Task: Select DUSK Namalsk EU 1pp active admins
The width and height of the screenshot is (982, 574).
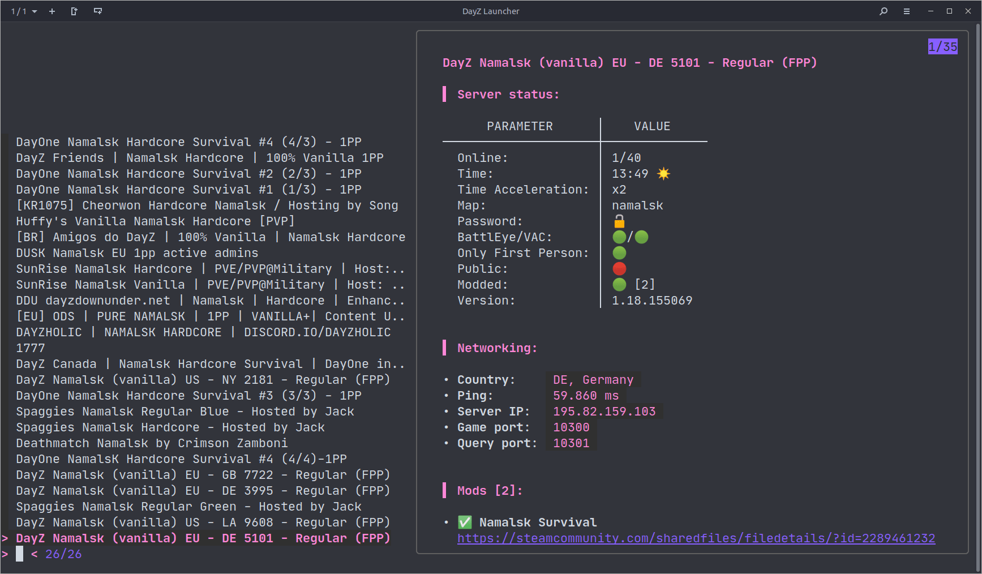Action: (x=137, y=253)
